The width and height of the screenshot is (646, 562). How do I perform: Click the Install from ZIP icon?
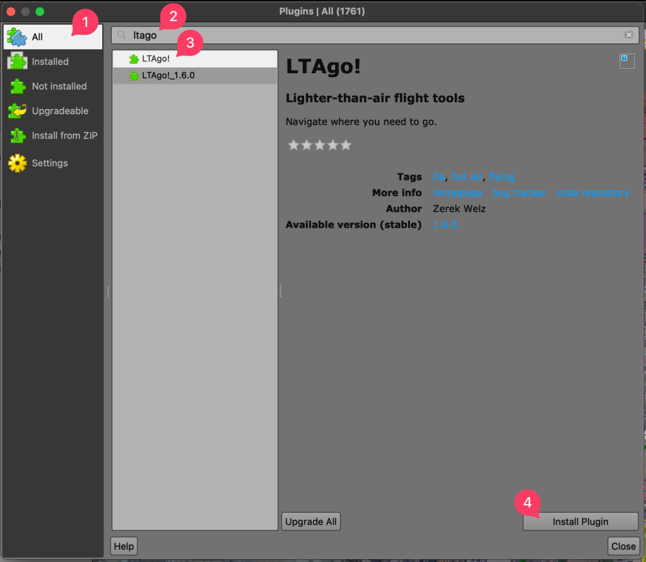coord(17,135)
